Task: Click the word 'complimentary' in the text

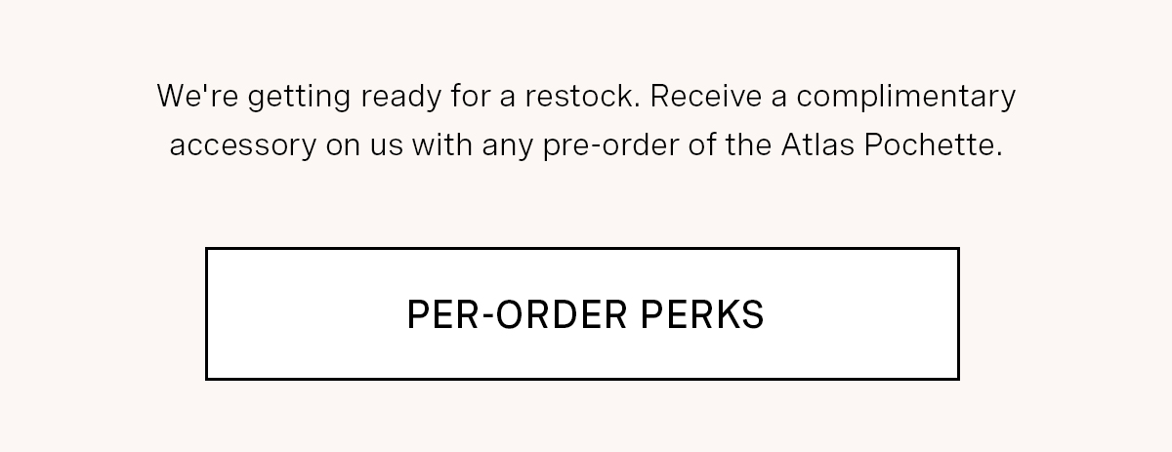Action: [905, 97]
